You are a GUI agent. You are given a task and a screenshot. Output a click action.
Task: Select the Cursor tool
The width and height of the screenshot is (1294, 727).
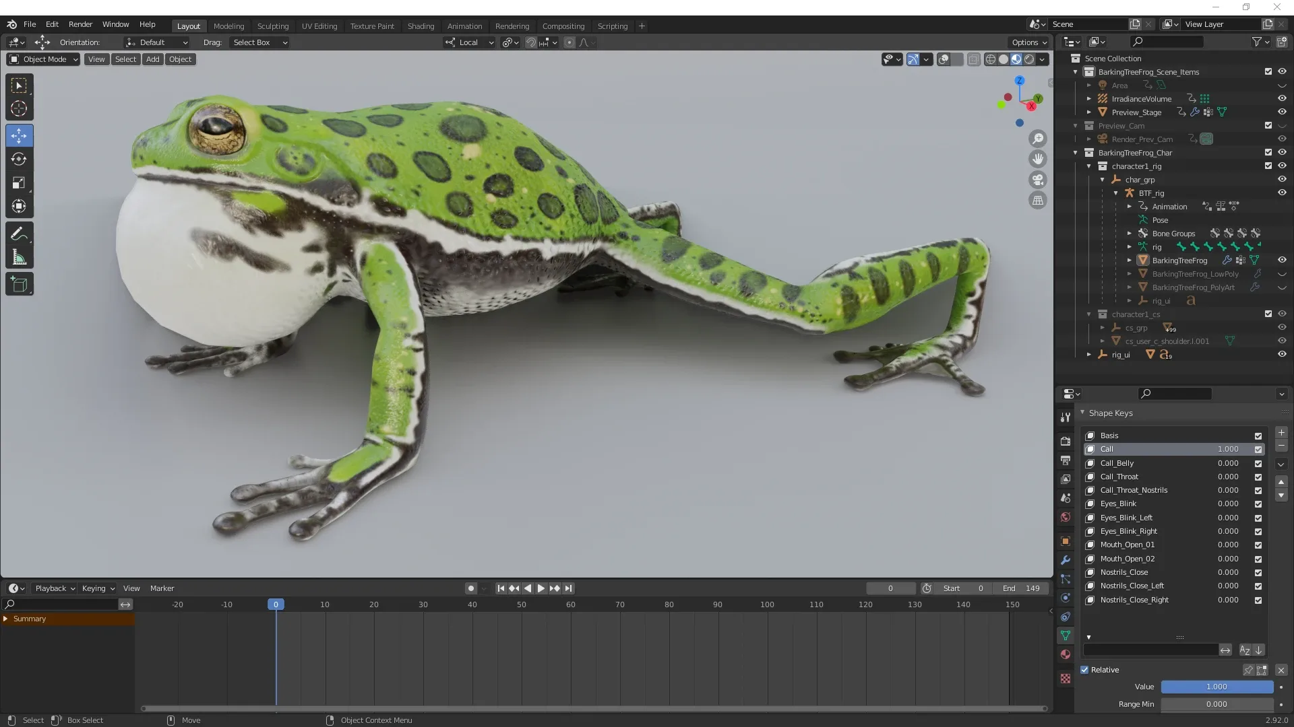[x=19, y=109]
